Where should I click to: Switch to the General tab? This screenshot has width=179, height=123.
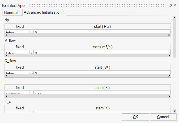pyautogui.click(x=11, y=12)
